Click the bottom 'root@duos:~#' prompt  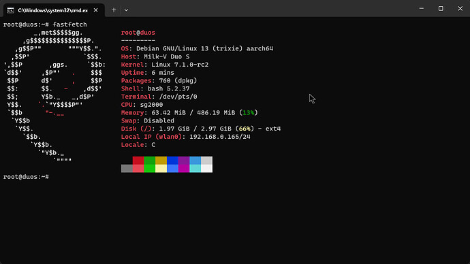(26, 177)
